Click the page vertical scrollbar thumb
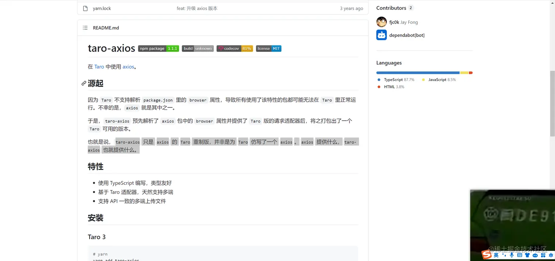555x261 pixels. click(x=552, y=104)
